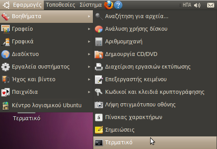The image size is (217, 149).
Task: Click the Swiss knife icon beside Βοηθήματα
Action: click(6, 17)
